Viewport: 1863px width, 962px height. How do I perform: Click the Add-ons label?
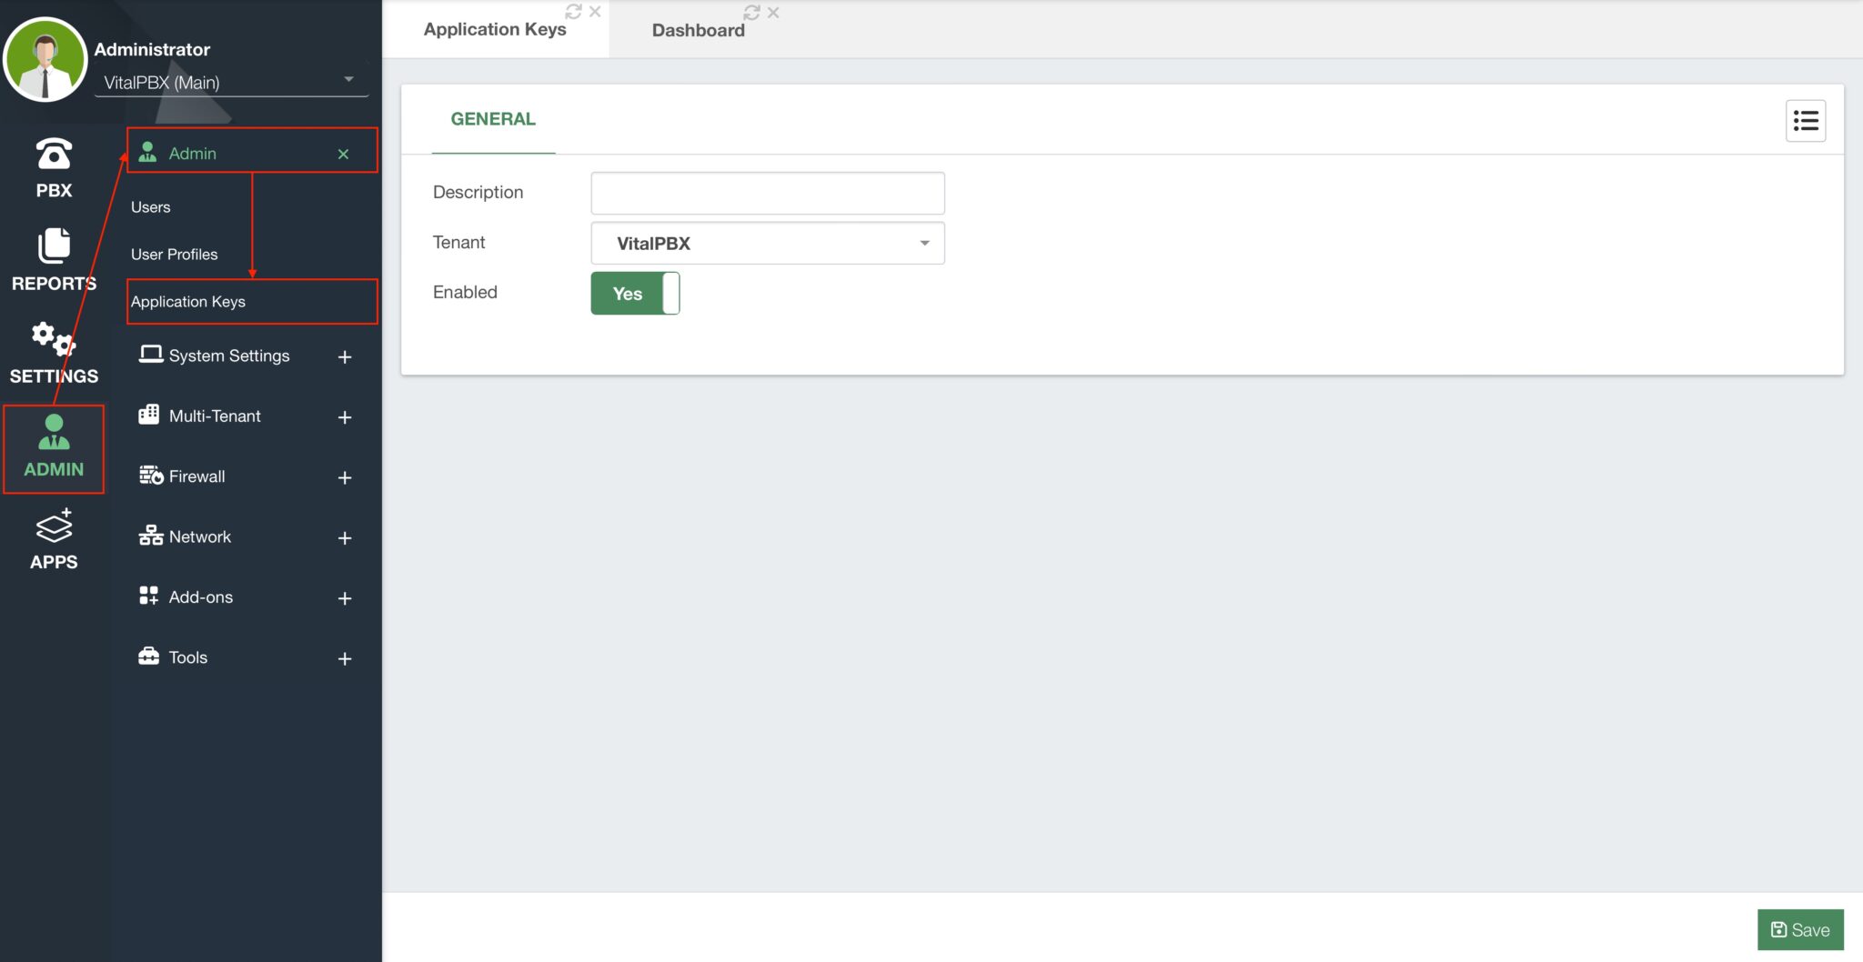click(x=201, y=596)
